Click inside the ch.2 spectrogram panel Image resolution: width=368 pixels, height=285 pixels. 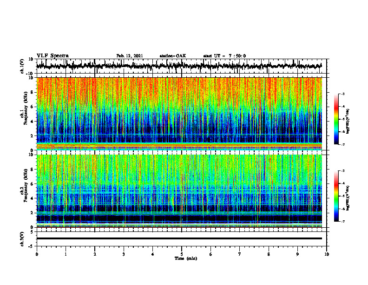tap(179, 191)
